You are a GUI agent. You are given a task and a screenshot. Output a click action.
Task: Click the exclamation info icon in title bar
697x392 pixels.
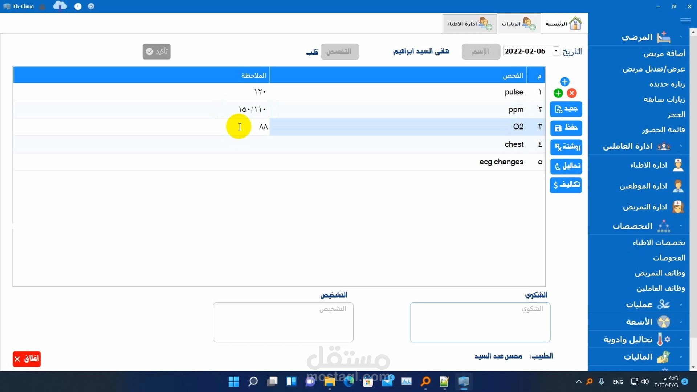click(x=78, y=7)
